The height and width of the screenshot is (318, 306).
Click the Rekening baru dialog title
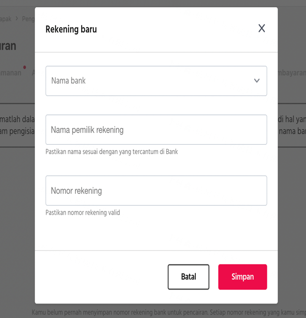click(x=71, y=29)
